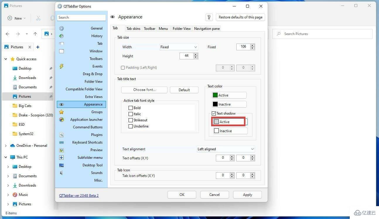Screen dimensions: 379x219
Task: Go up one folder in Explorer
Action: click(x=35, y=34)
